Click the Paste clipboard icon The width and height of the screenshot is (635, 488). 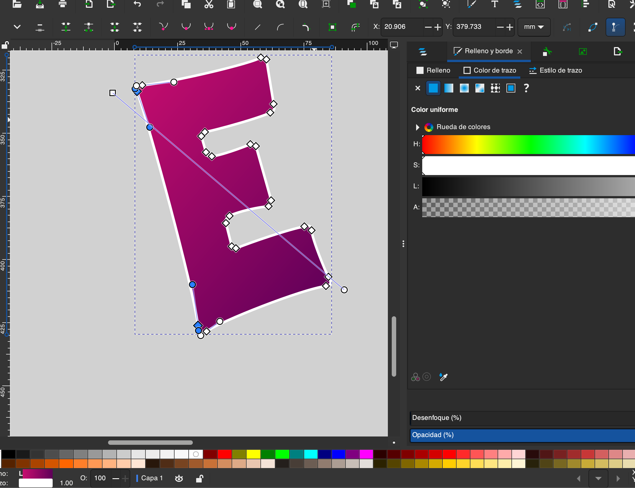[x=231, y=4]
